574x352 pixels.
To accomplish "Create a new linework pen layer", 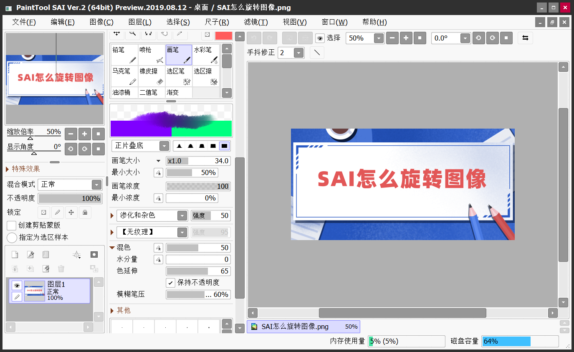I will coord(30,255).
